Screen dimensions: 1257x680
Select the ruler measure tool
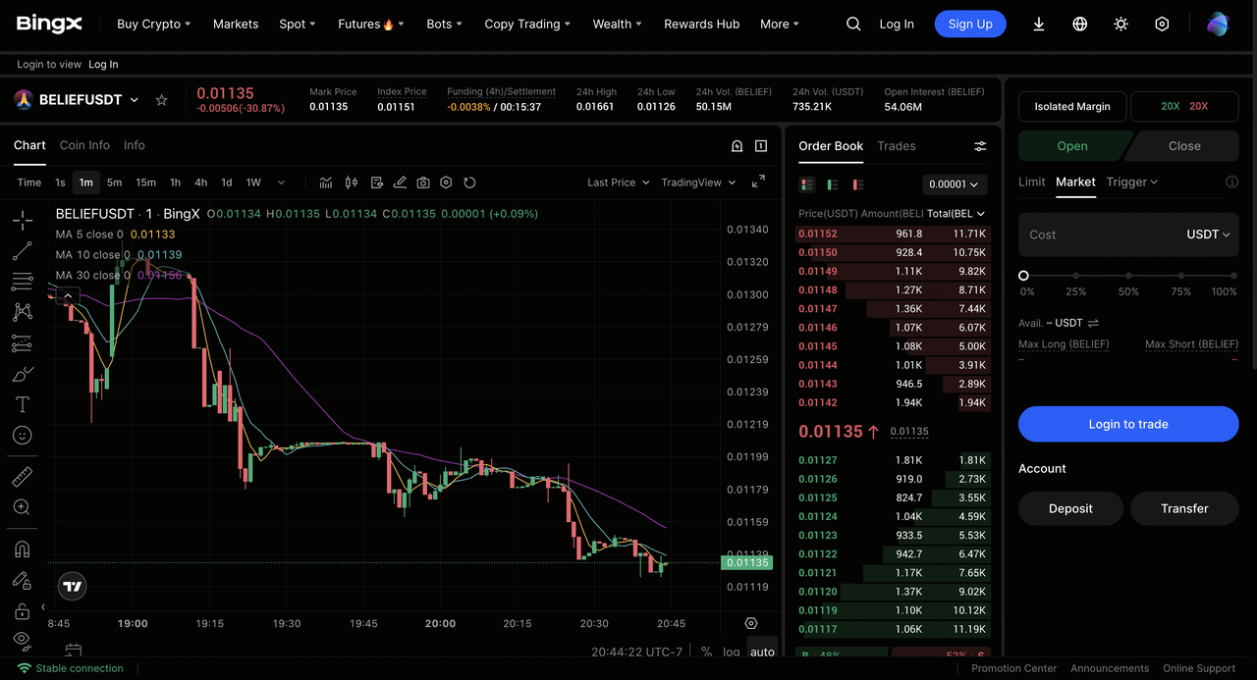22,477
